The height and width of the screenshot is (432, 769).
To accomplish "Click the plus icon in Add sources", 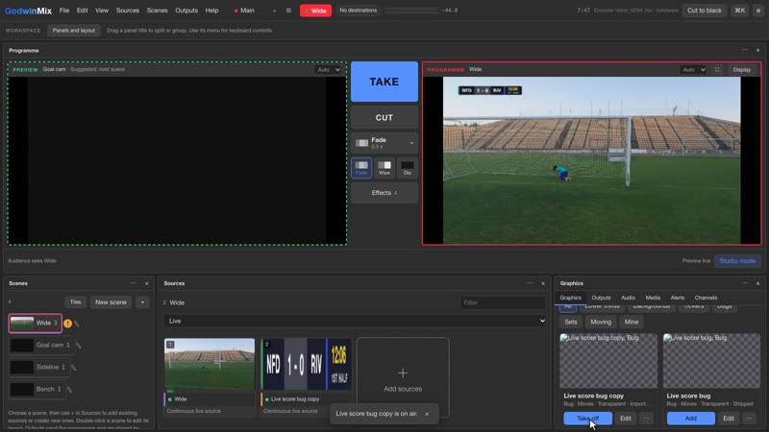I will tap(403, 373).
